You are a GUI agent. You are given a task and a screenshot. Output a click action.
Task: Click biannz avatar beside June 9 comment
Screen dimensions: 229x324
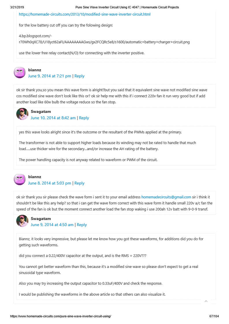point(20,72)
